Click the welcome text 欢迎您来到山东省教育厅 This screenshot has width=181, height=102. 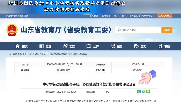point(18,16)
